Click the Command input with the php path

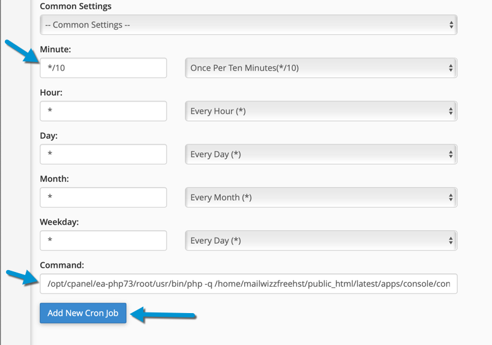pos(248,284)
